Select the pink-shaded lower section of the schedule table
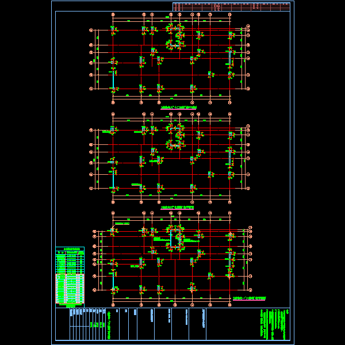Image resolution: width=345 pixels, height=345 pixels. (70, 289)
